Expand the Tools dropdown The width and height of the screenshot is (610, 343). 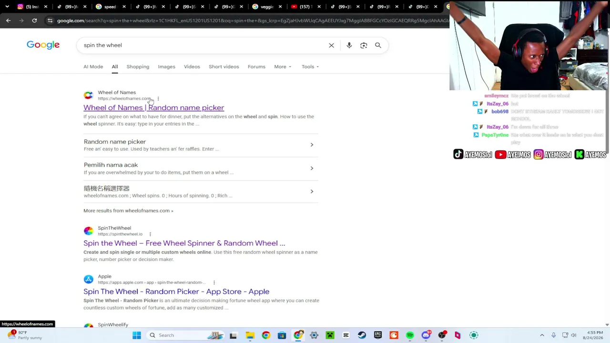tap(310, 67)
